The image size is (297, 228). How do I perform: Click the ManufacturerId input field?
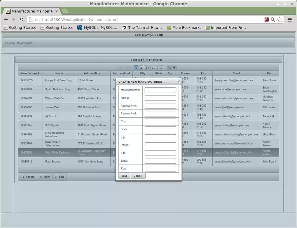[x=160, y=90]
